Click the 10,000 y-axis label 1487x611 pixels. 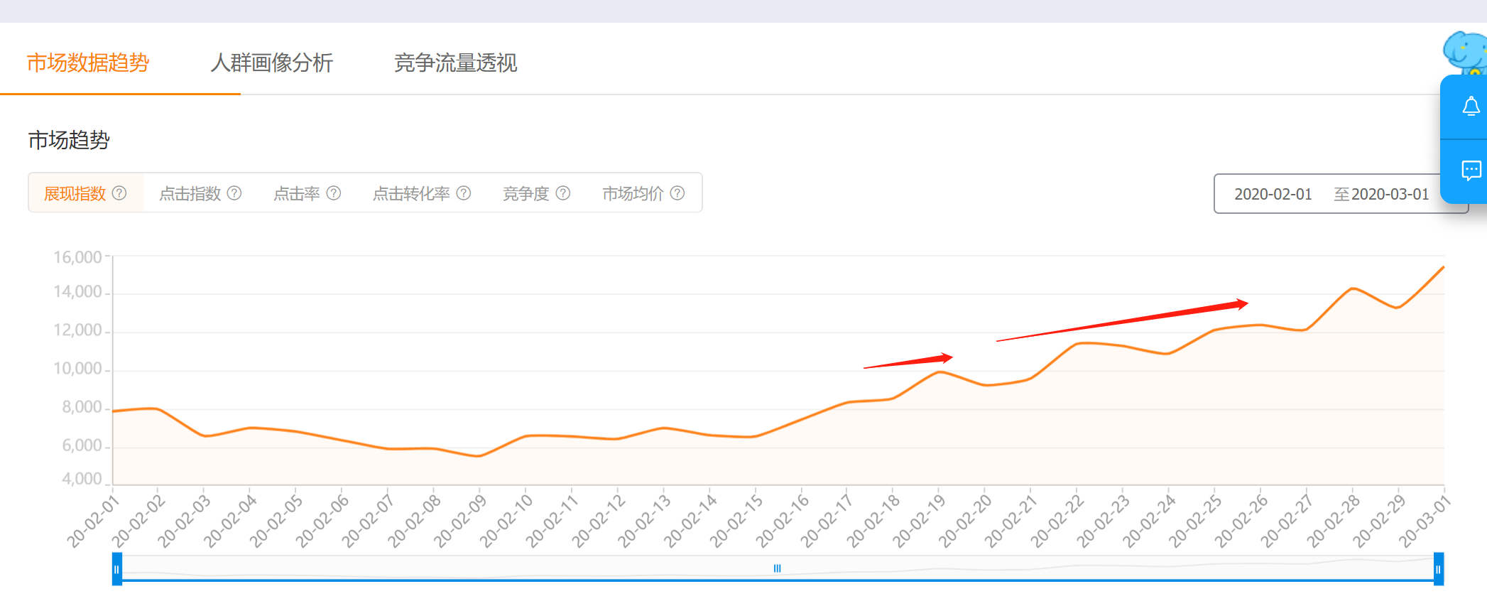[77, 369]
